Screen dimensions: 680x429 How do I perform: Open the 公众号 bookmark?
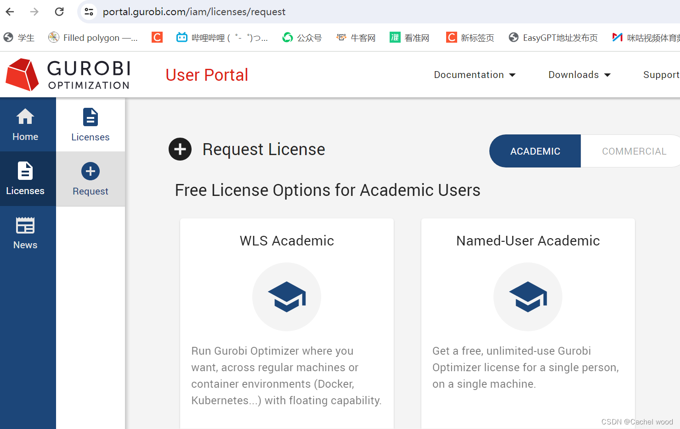click(302, 38)
